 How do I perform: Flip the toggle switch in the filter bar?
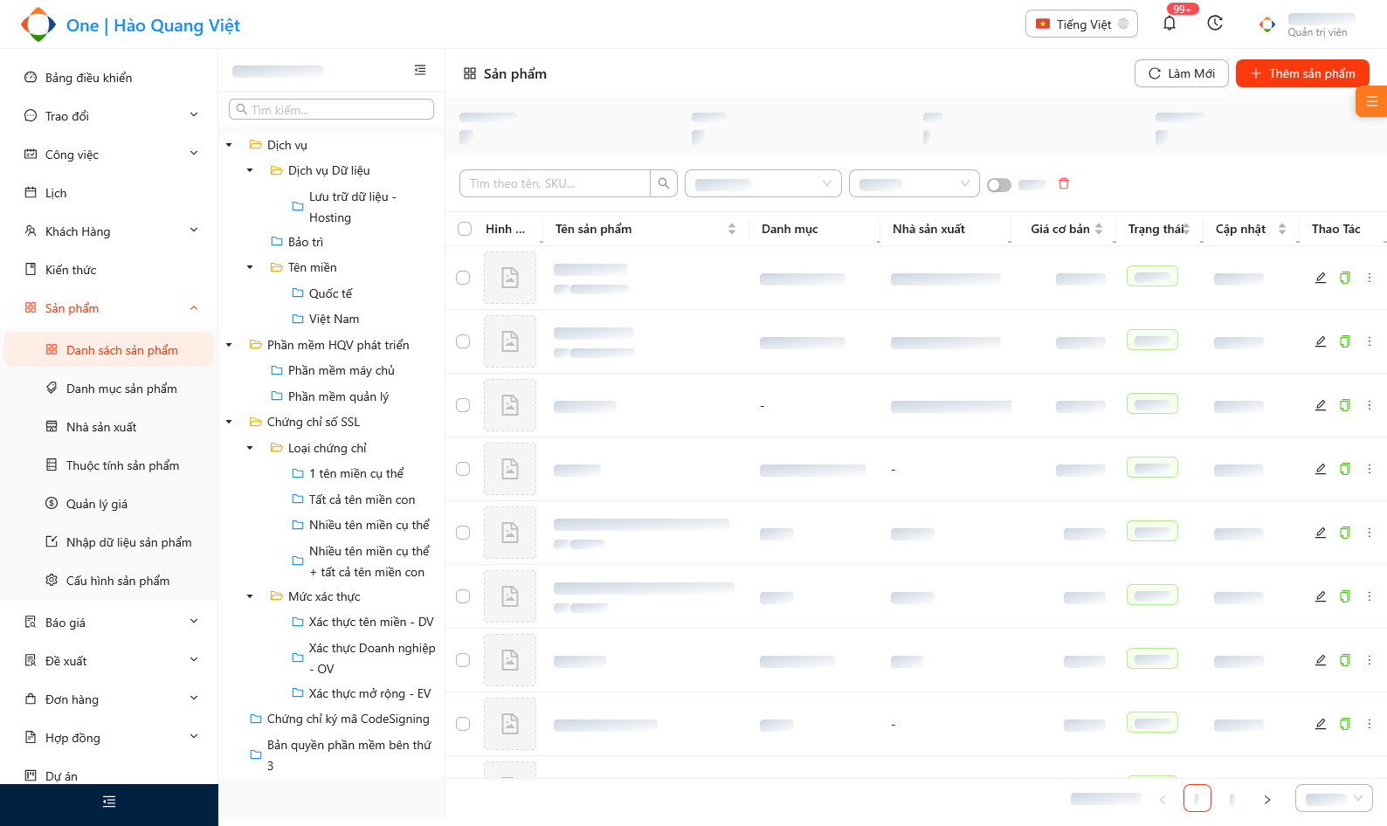coord(999,184)
